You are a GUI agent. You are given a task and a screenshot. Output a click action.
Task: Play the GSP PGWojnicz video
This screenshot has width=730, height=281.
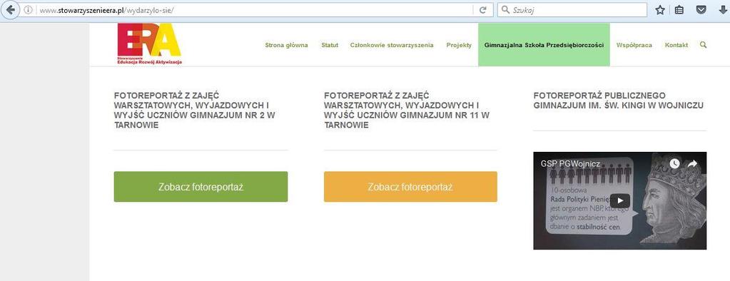click(x=619, y=201)
